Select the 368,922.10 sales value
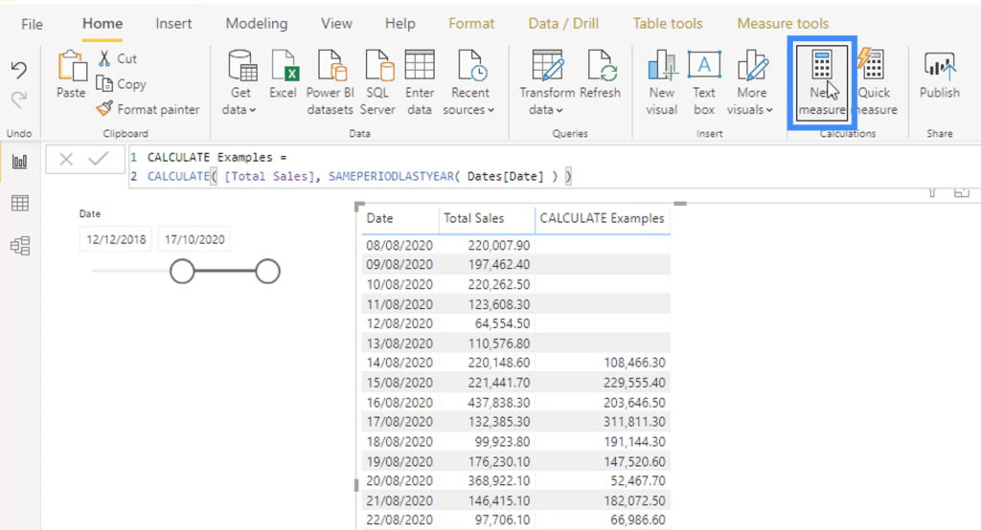 pos(498,480)
